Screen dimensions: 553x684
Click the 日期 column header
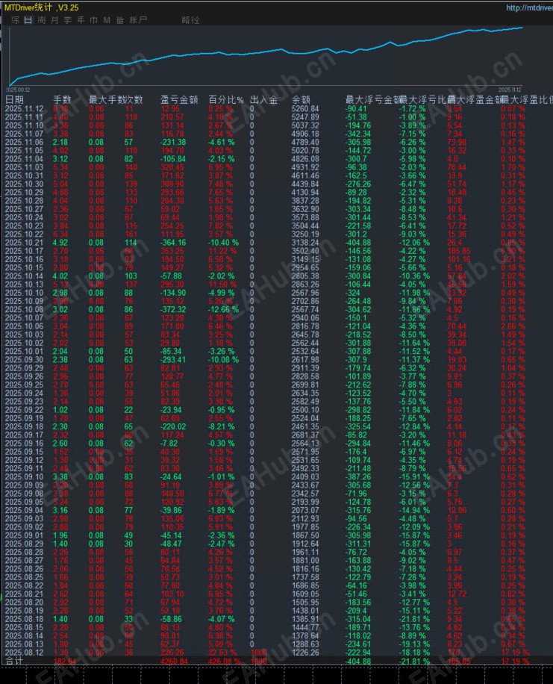pos(14,99)
